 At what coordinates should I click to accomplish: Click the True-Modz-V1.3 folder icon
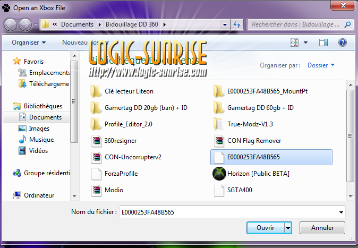point(218,124)
